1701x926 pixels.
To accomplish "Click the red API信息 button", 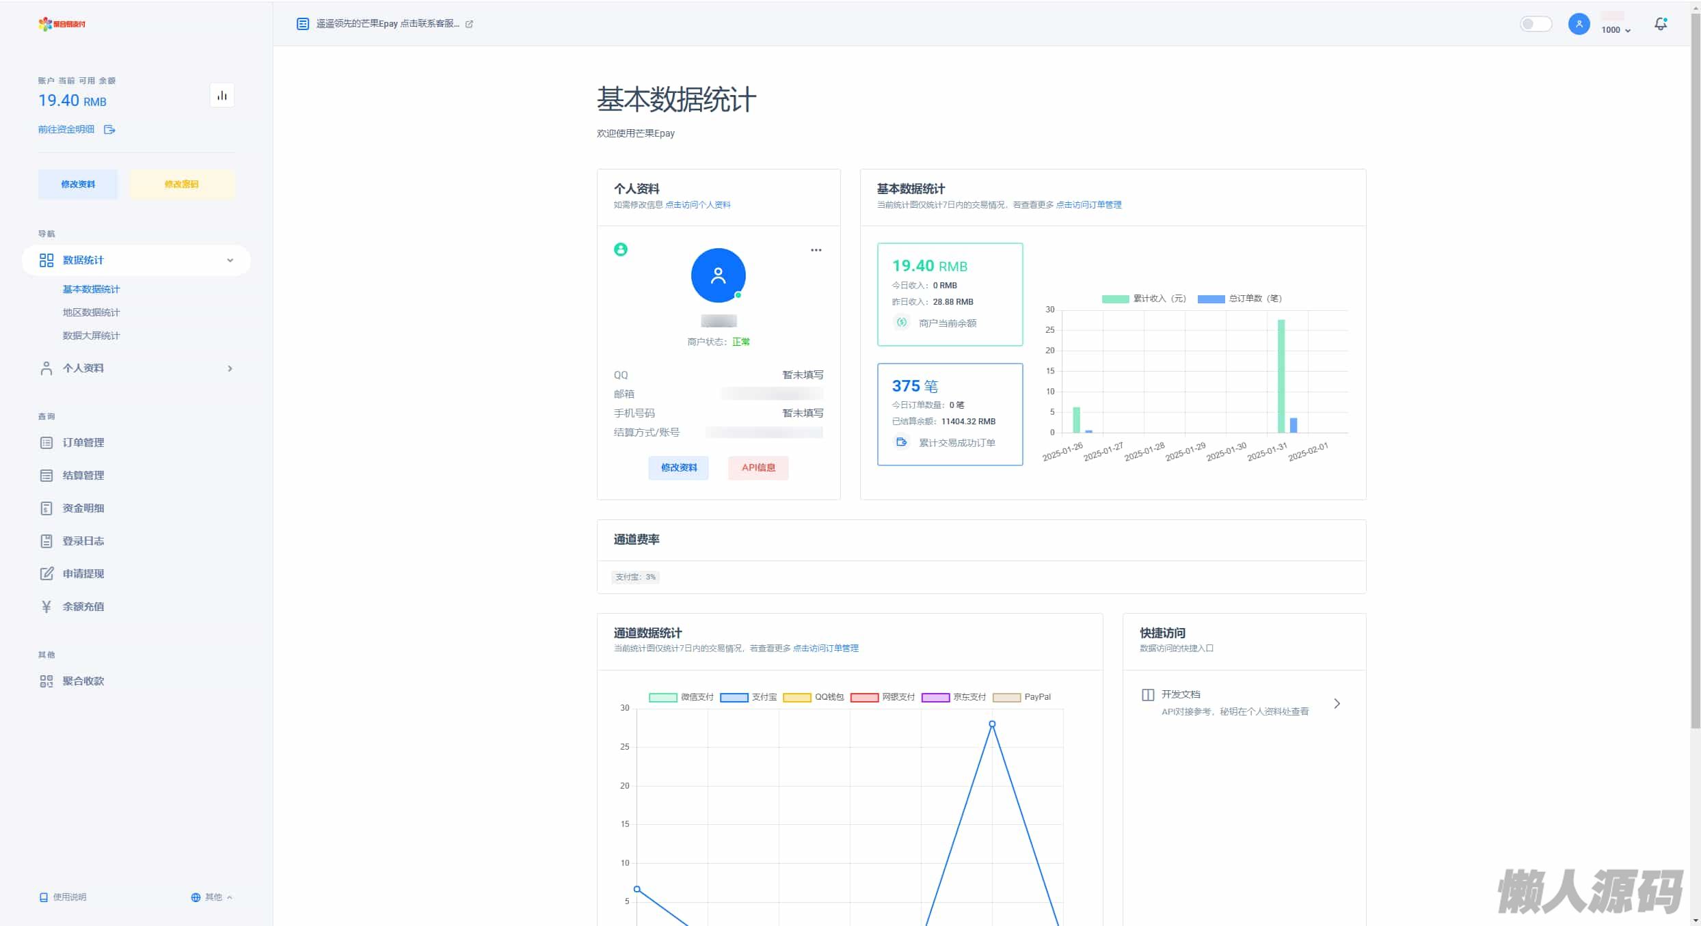I will pyautogui.click(x=758, y=467).
